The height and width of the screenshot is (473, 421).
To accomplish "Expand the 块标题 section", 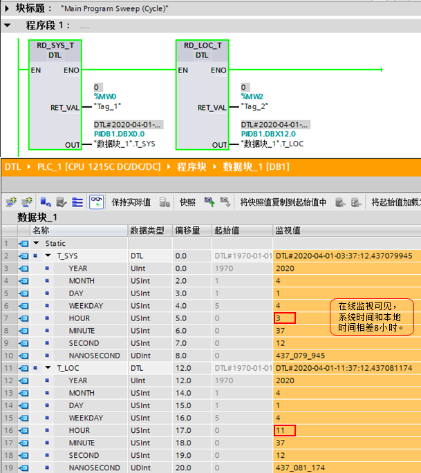I will pos(7,8).
